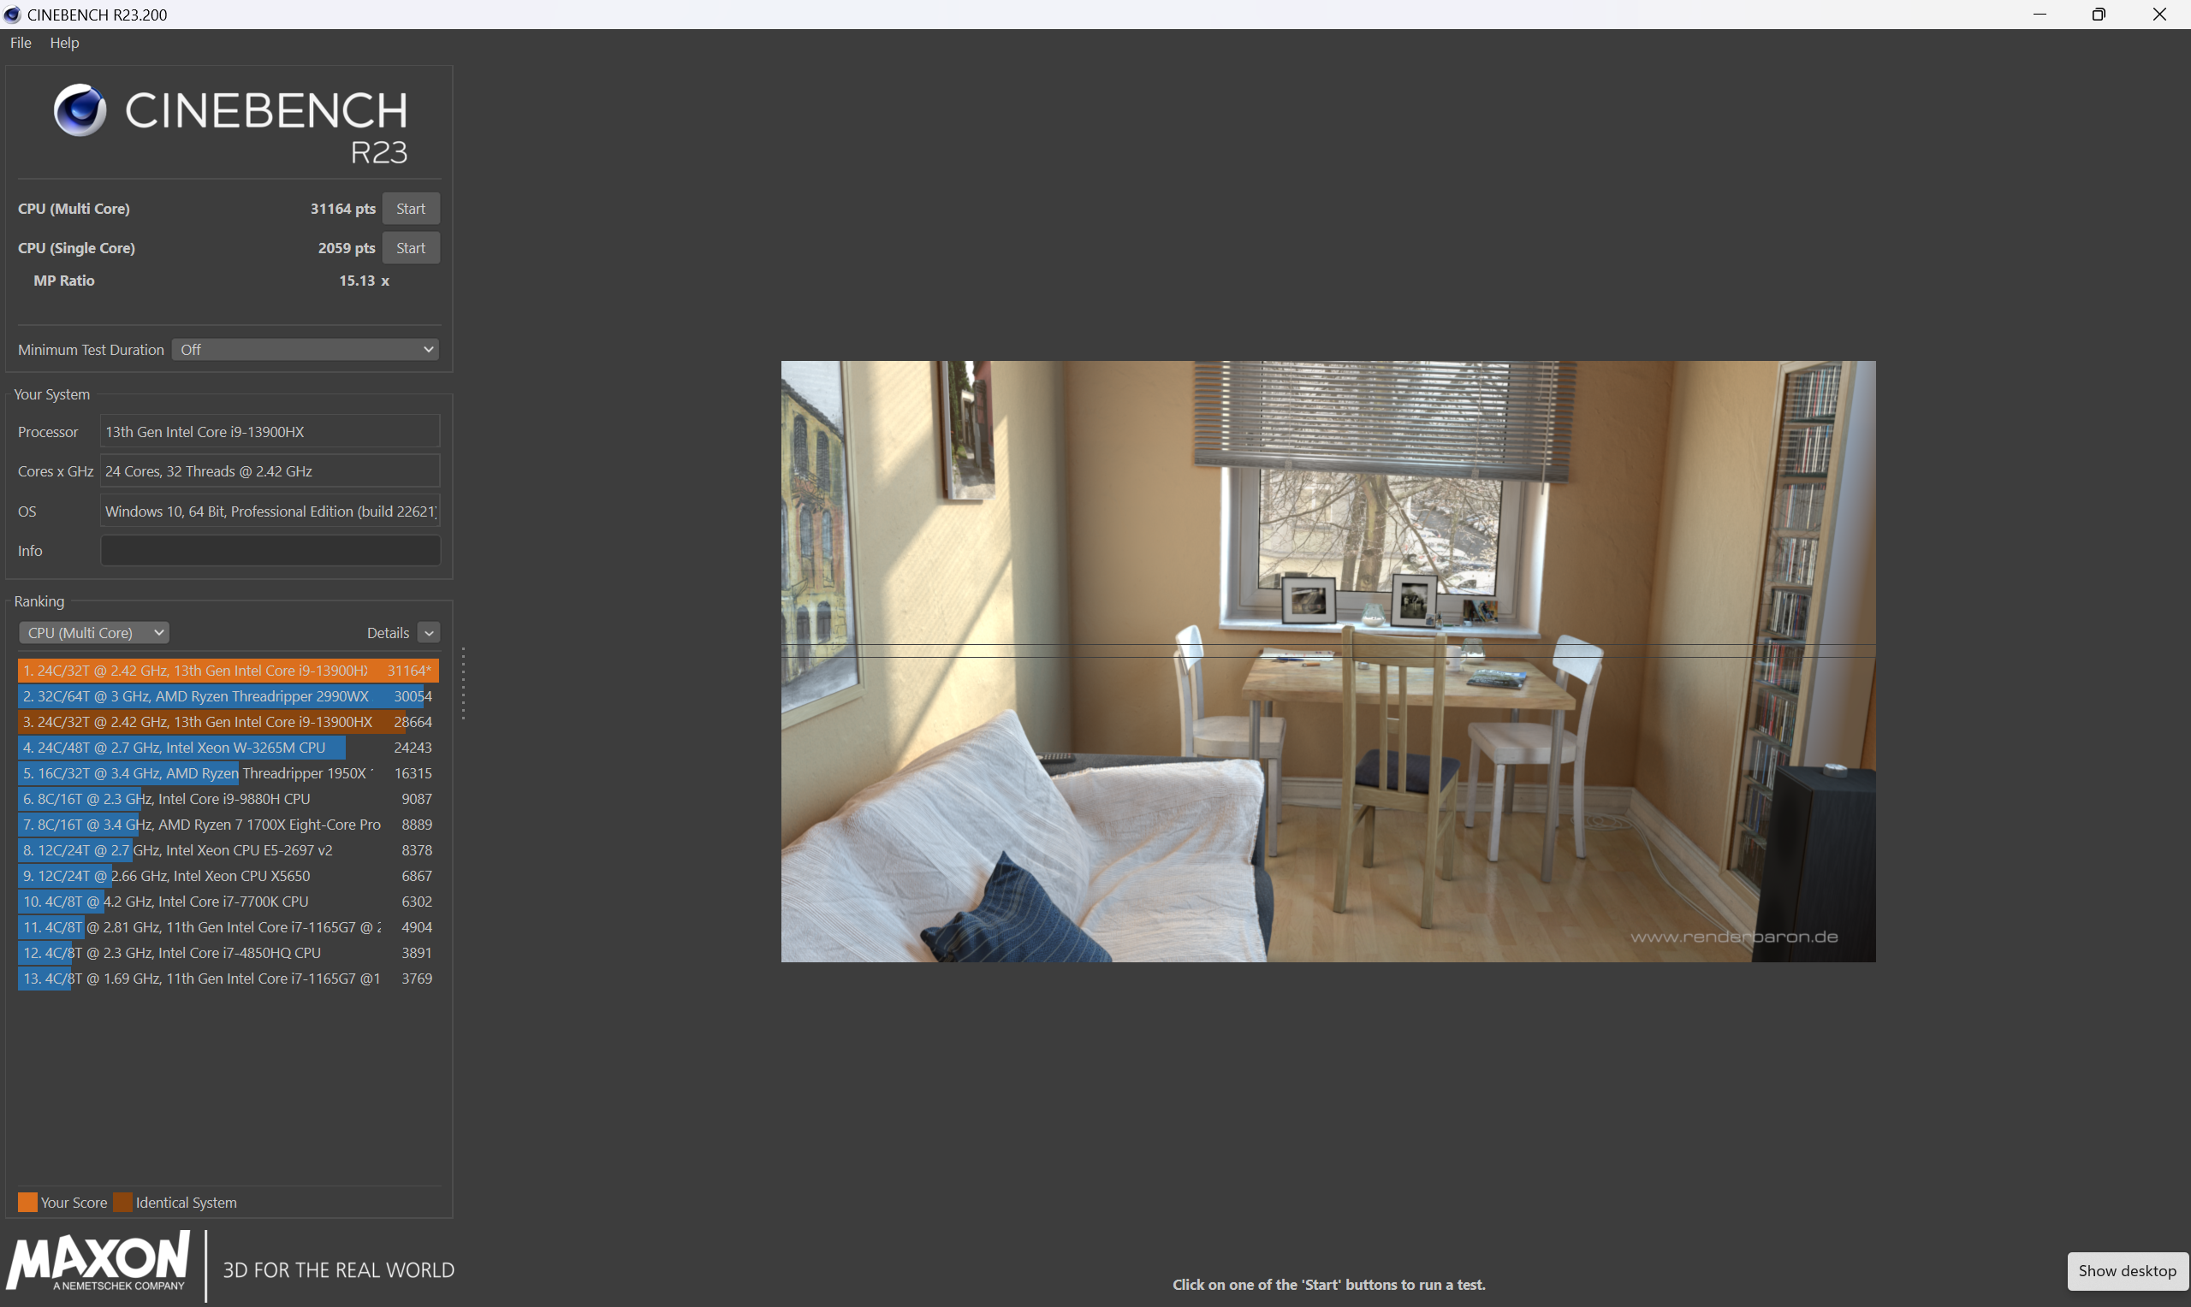Open the Help menu
2191x1307 pixels.
click(x=64, y=42)
